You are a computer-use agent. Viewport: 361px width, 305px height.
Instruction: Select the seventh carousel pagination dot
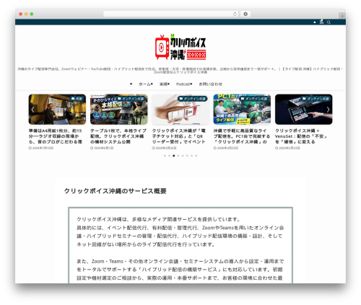coord(191,156)
